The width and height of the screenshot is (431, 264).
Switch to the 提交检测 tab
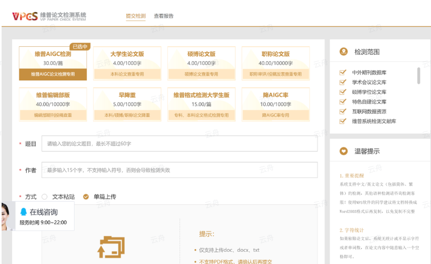[136, 16]
